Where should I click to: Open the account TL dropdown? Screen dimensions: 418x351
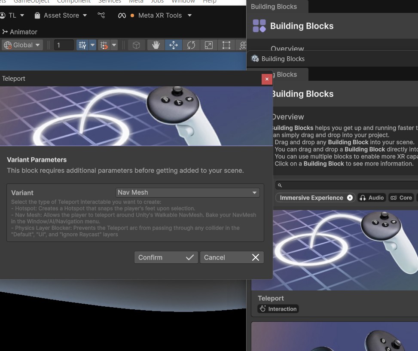(12, 15)
